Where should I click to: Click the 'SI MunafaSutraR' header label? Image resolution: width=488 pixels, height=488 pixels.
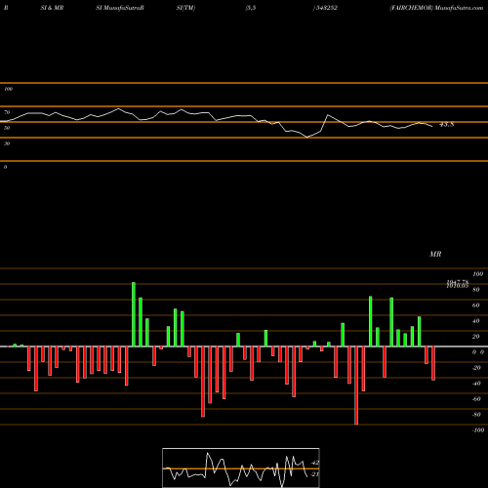pos(120,8)
